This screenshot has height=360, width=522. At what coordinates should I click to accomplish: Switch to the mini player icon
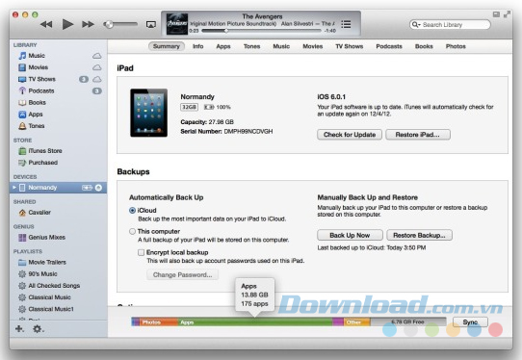pos(496,14)
